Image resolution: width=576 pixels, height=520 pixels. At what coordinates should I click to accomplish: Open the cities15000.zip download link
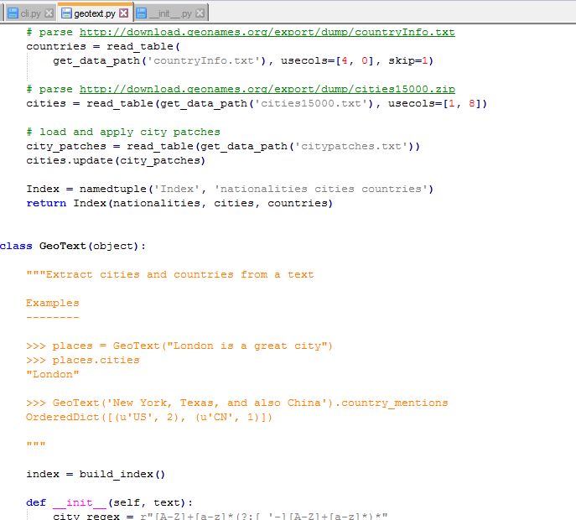pyautogui.click(x=267, y=89)
